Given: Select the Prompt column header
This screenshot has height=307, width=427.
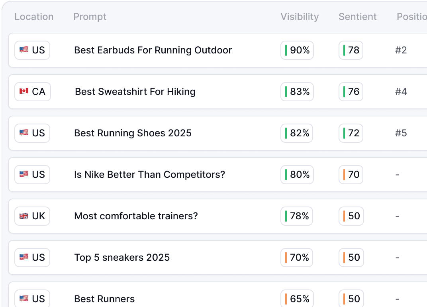Looking at the screenshot, I should 90,17.
